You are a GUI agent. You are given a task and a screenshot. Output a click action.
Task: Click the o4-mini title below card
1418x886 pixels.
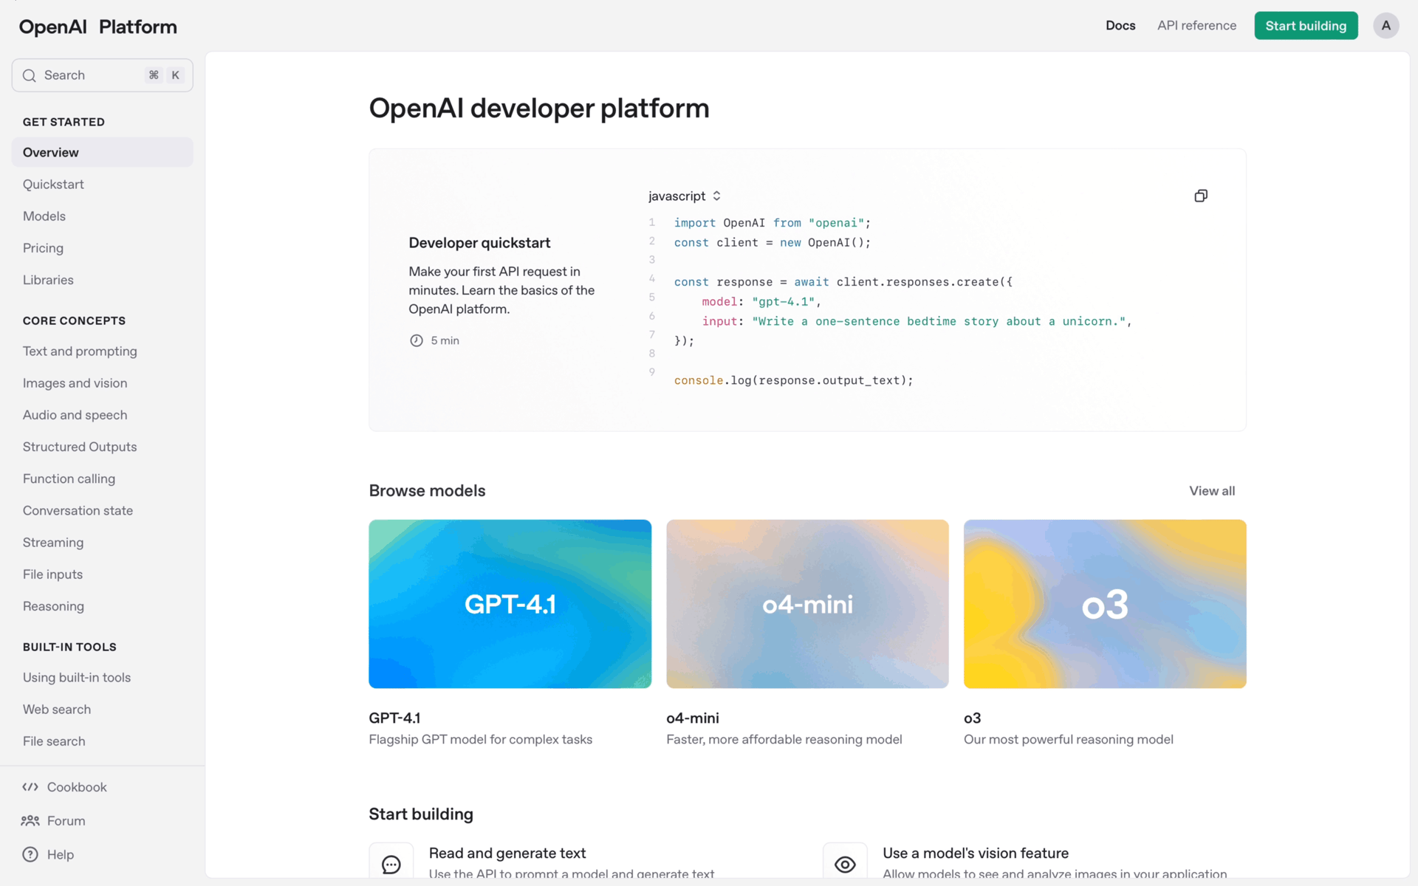693,718
